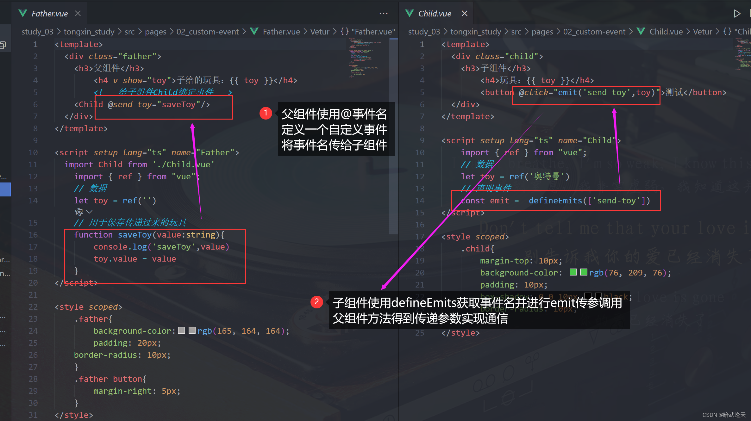Click 'saveToy' function name on line 16
This screenshot has width=751, height=421.
click(x=135, y=235)
